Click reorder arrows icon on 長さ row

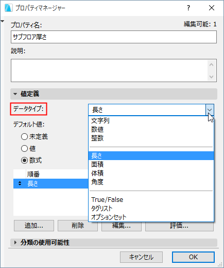[x=20, y=183]
